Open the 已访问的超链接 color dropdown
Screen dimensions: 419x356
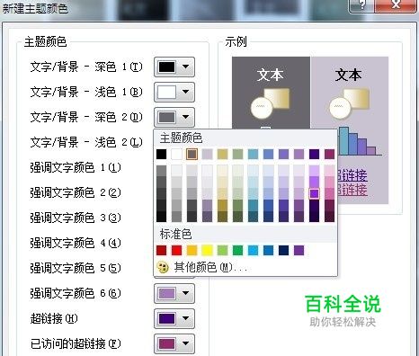point(174,343)
